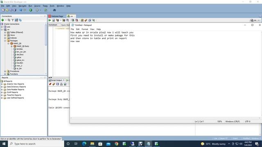Click the Save icon in main toolbar

coord(11,10)
